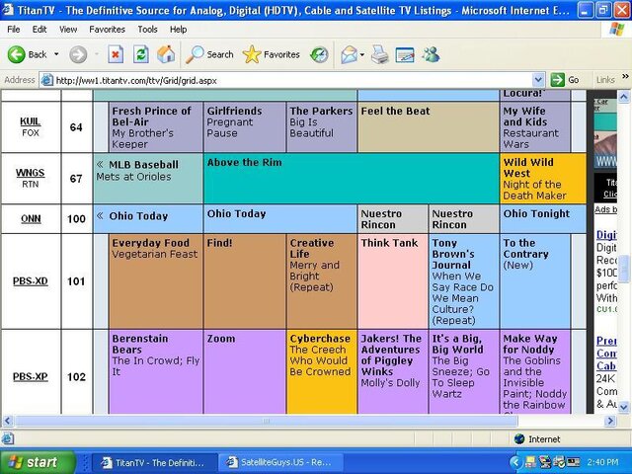This screenshot has height=474, width=632.
Task: Open the Back history dropdown arrow
Action: [x=56, y=54]
